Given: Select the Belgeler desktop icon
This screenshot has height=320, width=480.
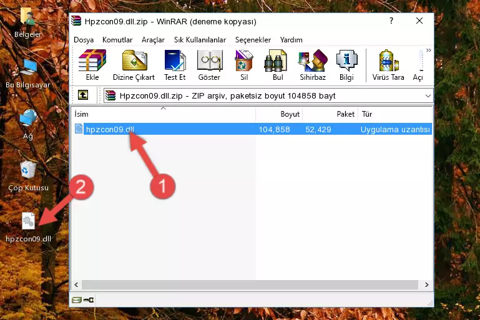Looking at the screenshot, I should click(27, 23).
